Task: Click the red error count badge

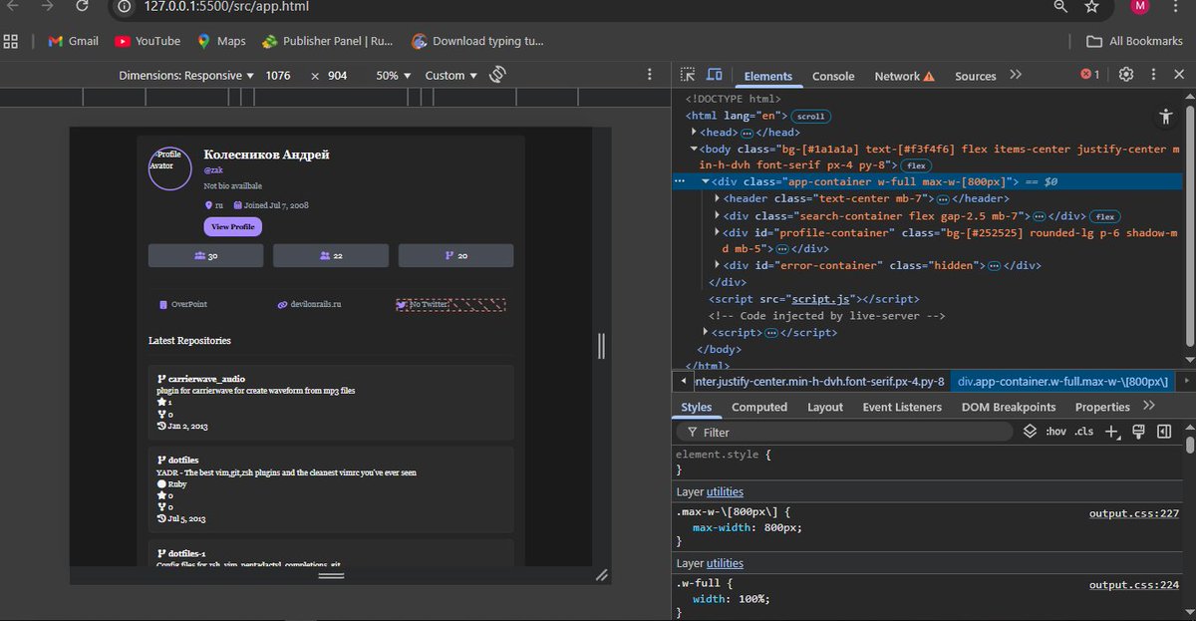Action: (1090, 75)
